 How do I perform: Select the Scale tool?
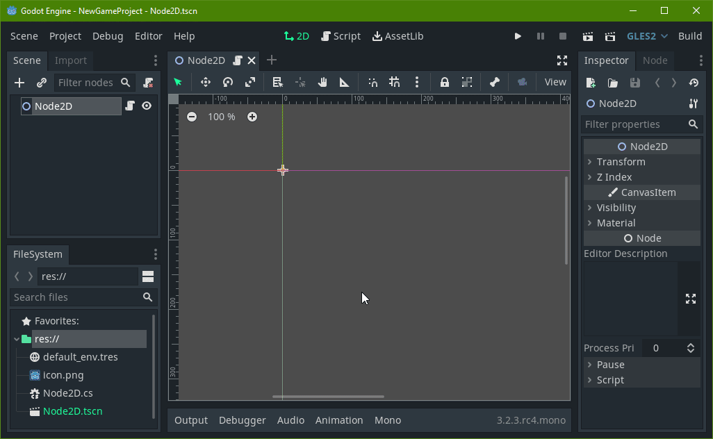(249, 82)
